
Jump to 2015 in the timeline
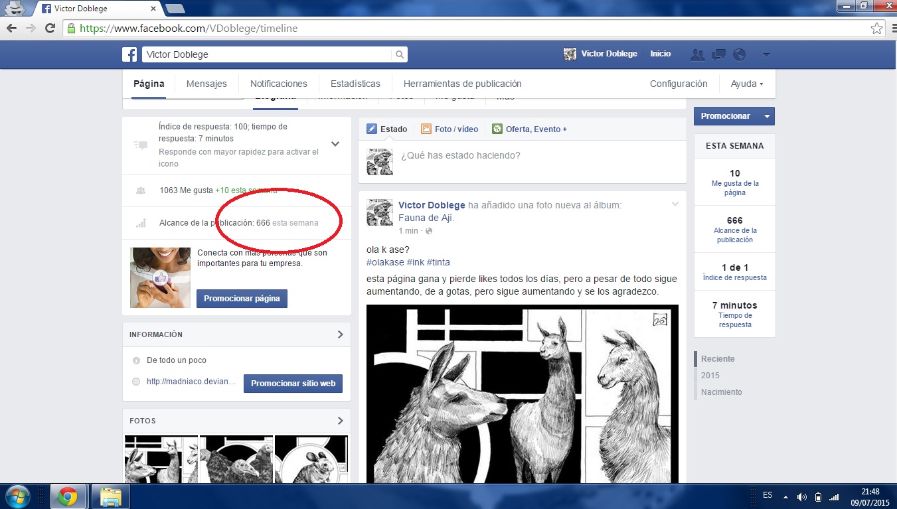[710, 375]
